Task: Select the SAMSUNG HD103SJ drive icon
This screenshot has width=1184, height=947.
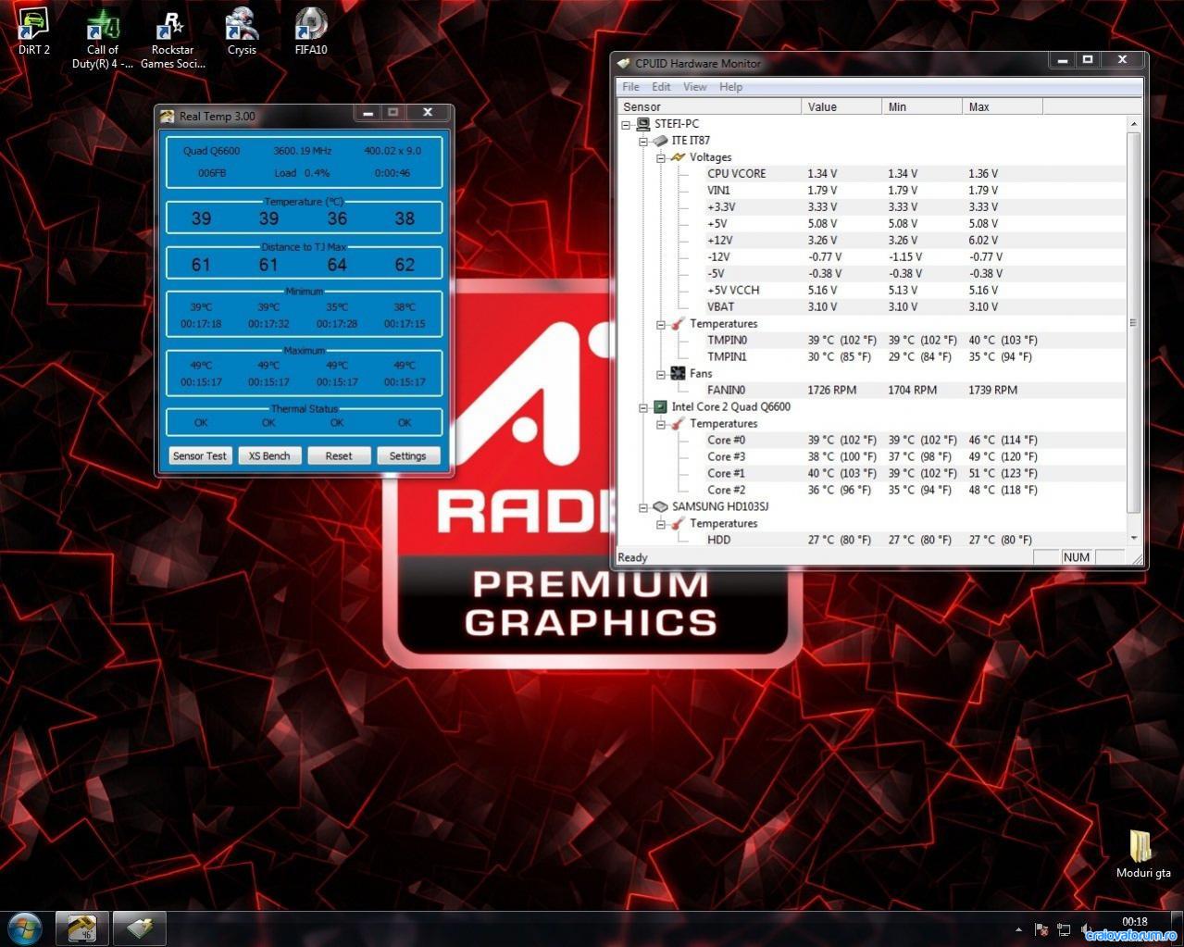Action: pyautogui.click(x=660, y=507)
